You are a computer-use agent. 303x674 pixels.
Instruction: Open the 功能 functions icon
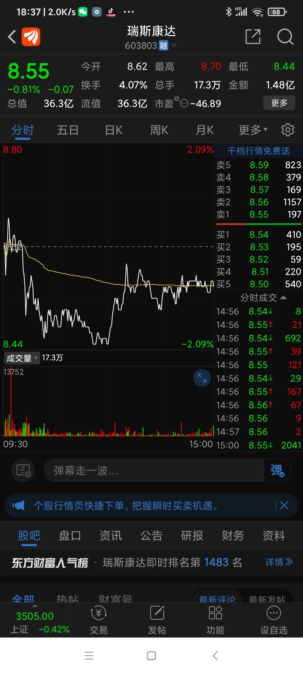(x=215, y=620)
